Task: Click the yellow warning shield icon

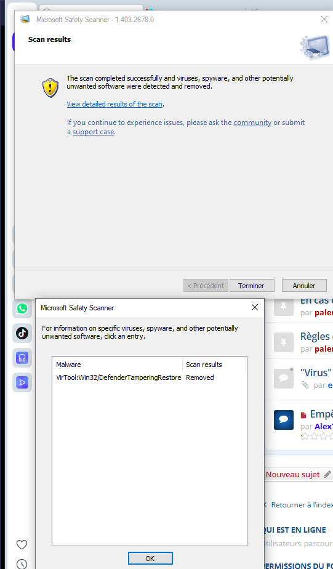Action: pos(50,88)
